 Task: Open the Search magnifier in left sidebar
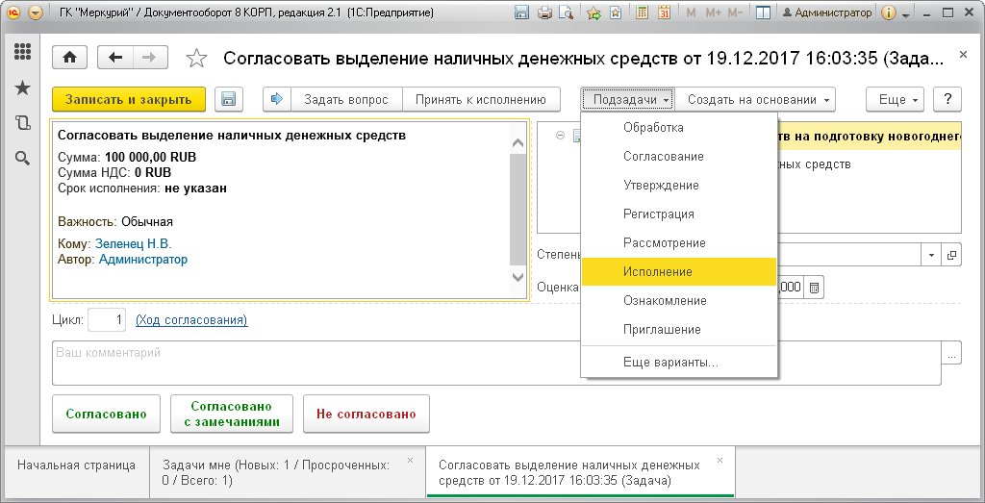[x=22, y=159]
